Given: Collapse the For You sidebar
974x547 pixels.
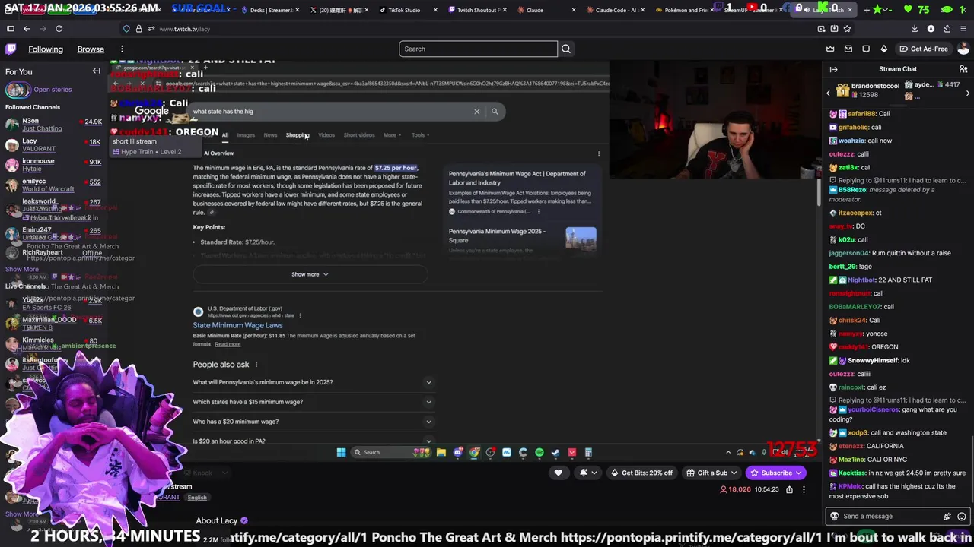Looking at the screenshot, I should point(97,71).
